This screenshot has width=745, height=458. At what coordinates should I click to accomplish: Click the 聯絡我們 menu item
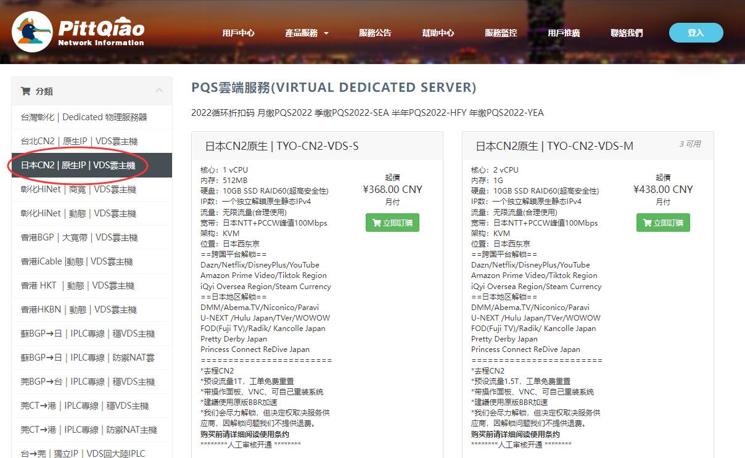tap(627, 33)
